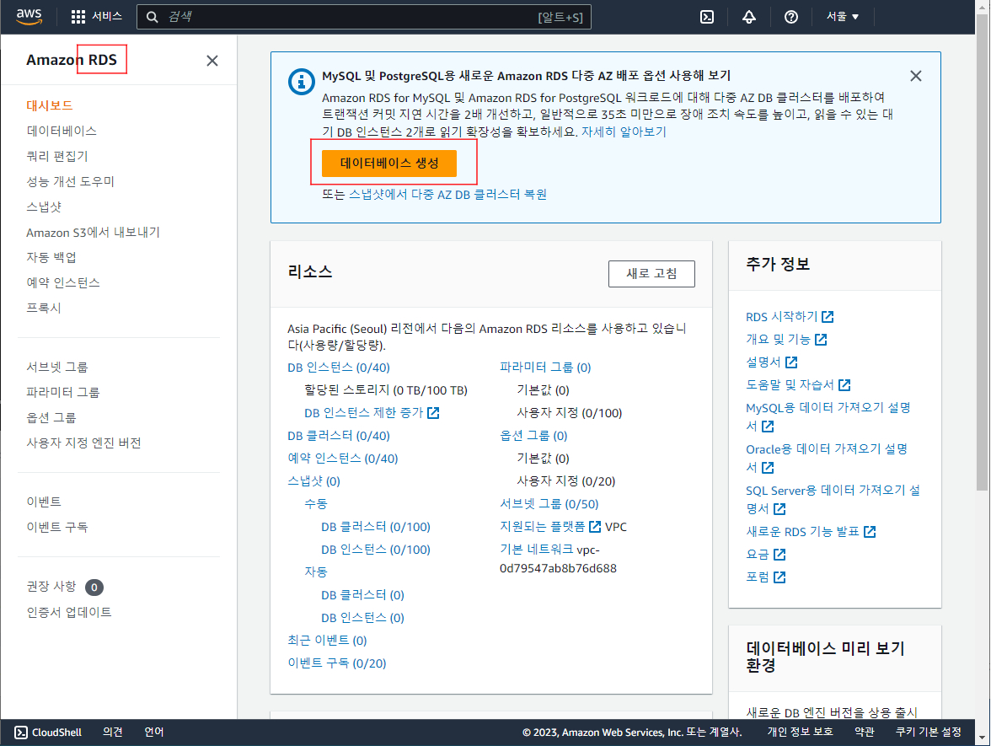
Task: Close the Amazon RDS side navigation
Action: (x=212, y=61)
